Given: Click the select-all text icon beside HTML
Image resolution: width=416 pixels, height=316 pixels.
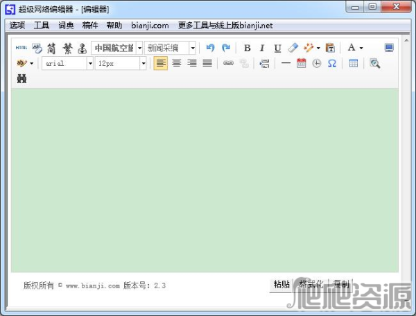Looking at the screenshot, I should [37, 48].
